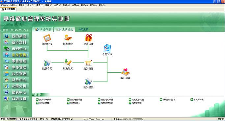The image size is (225, 121).
Task: Open the 帮助 menu
Action: click(102, 5)
